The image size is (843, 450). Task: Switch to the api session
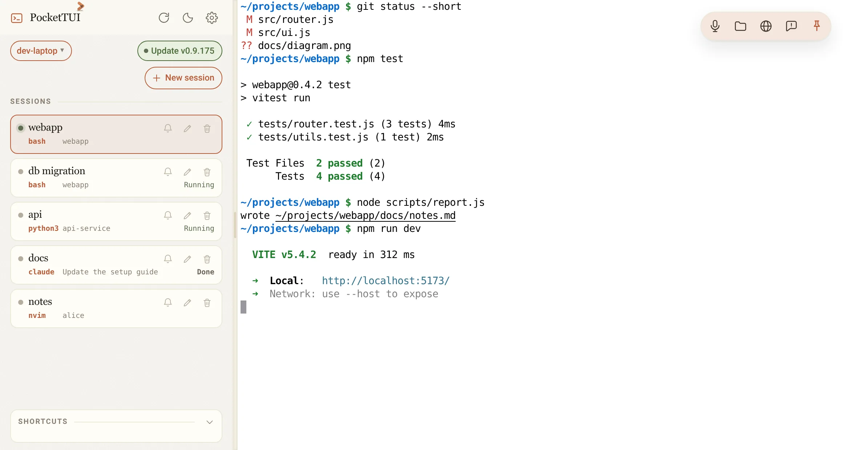(116, 221)
